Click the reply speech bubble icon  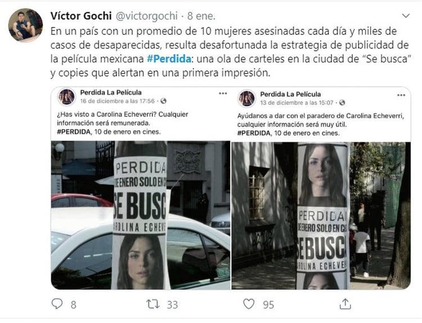pos(57,304)
